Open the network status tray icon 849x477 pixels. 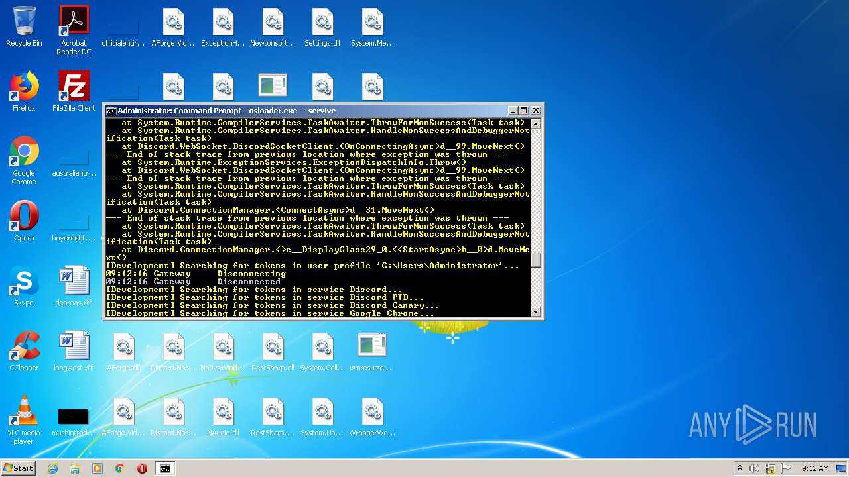coord(770,468)
